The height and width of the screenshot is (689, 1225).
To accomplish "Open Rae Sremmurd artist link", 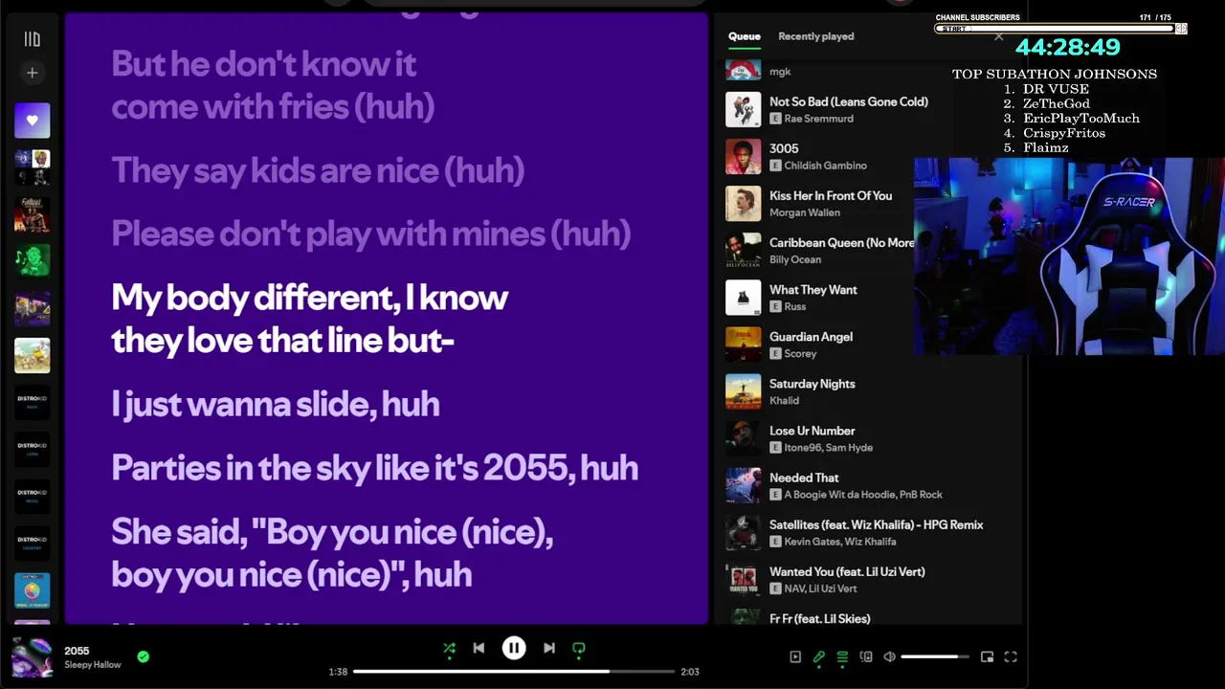I will (818, 119).
